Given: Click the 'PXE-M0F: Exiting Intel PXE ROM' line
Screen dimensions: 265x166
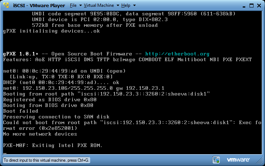Looking at the screenshot, I should click(52, 145).
